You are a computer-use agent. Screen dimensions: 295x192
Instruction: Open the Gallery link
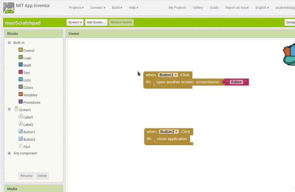tap(198, 8)
